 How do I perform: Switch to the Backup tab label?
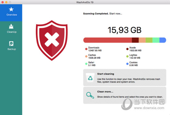tap(12, 49)
